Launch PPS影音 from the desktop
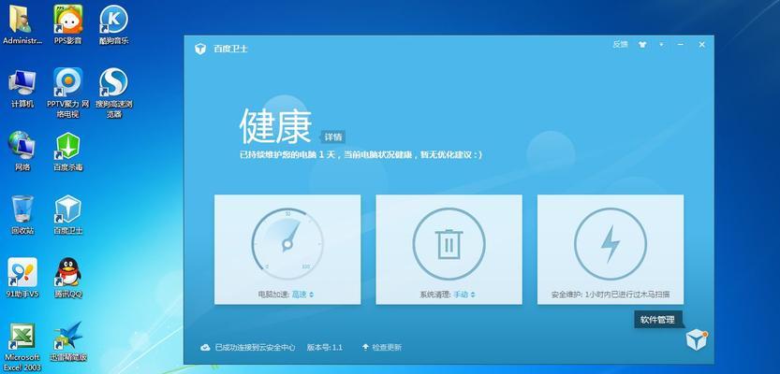Viewport: 780px width, 374px height. click(x=67, y=24)
